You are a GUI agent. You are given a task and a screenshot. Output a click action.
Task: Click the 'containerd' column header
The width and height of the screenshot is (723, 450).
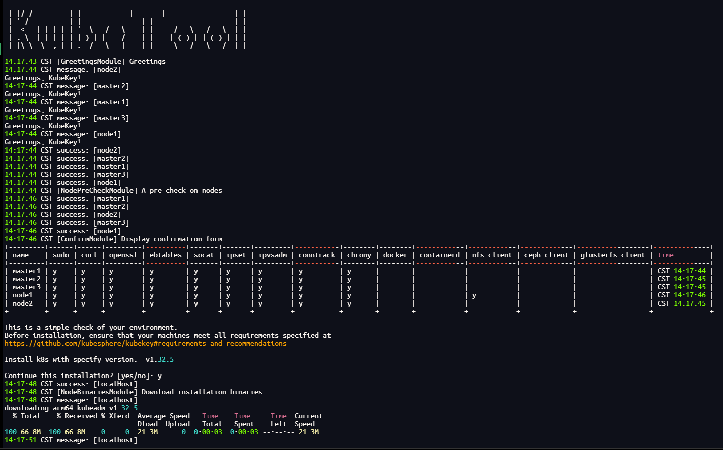point(440,255)
